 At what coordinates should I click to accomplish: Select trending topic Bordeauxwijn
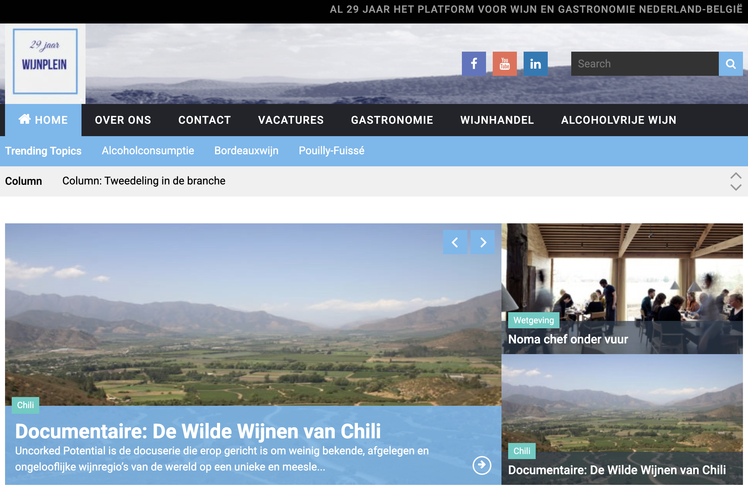tap(246, 151)
